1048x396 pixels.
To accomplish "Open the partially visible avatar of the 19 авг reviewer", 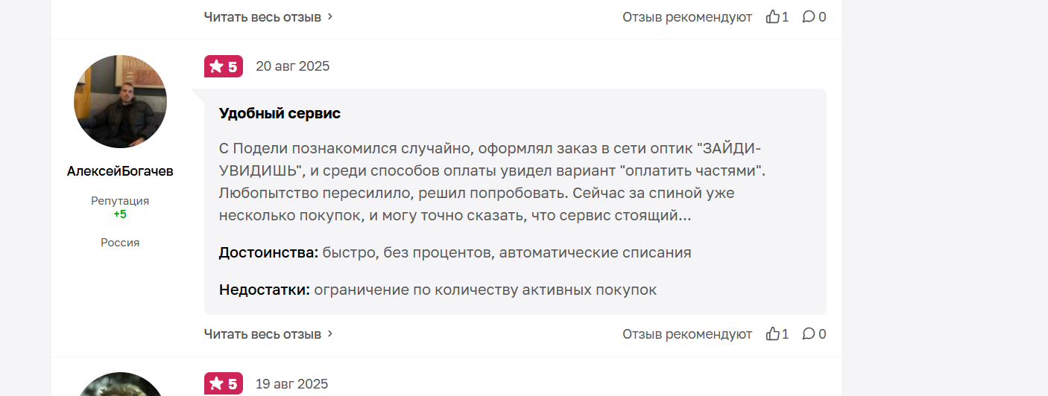I will (x=120, y=384).
